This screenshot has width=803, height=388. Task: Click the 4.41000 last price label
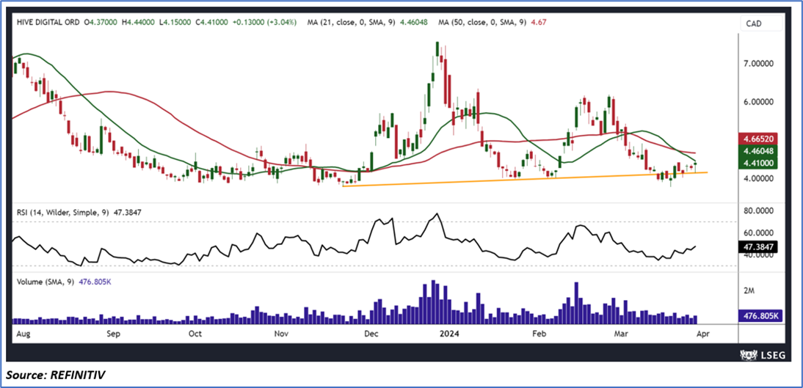(759, 163)
